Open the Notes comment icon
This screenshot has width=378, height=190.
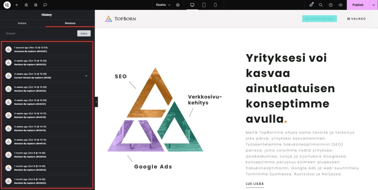coord(45,5)
